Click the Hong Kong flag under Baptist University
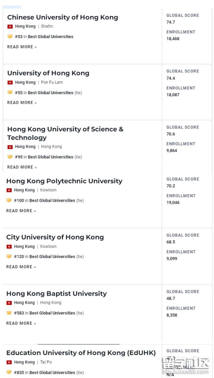The width and height of the screenshot is (214, 378). [x=9, y=303]
